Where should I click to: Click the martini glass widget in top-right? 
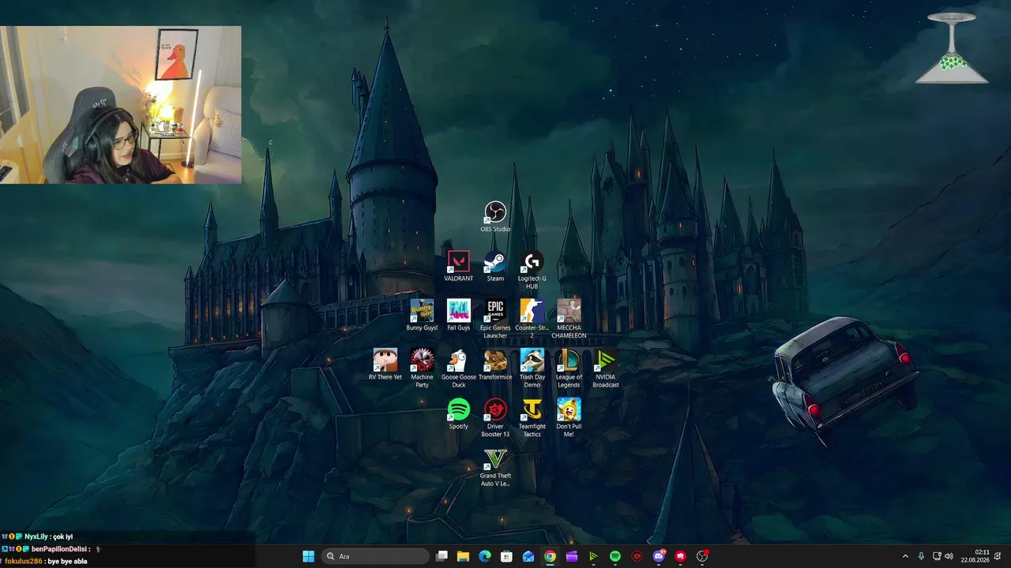[952, 48]
